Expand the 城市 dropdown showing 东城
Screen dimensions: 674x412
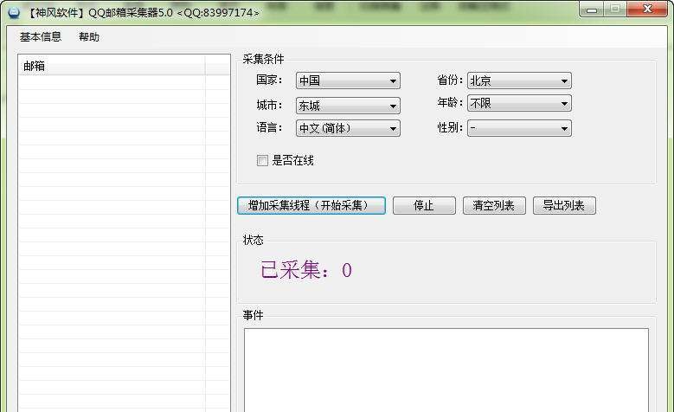tap(348, 106)
